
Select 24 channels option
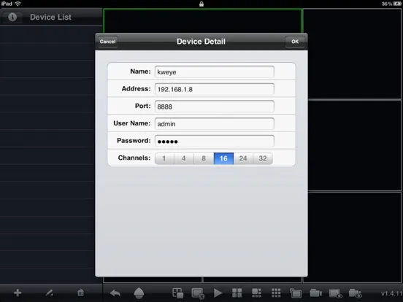(243, 158)
